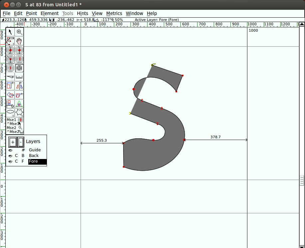Screen dimensions: 305x248
Task: Toggle cubic curve type for Back layer
Action: [16, 156]
